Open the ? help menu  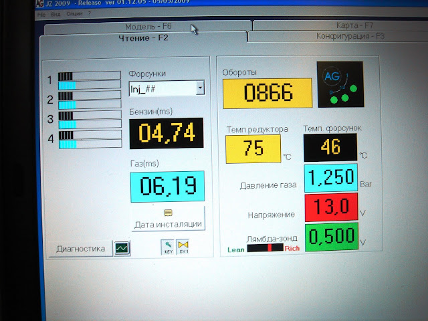[x=89, y=13]
